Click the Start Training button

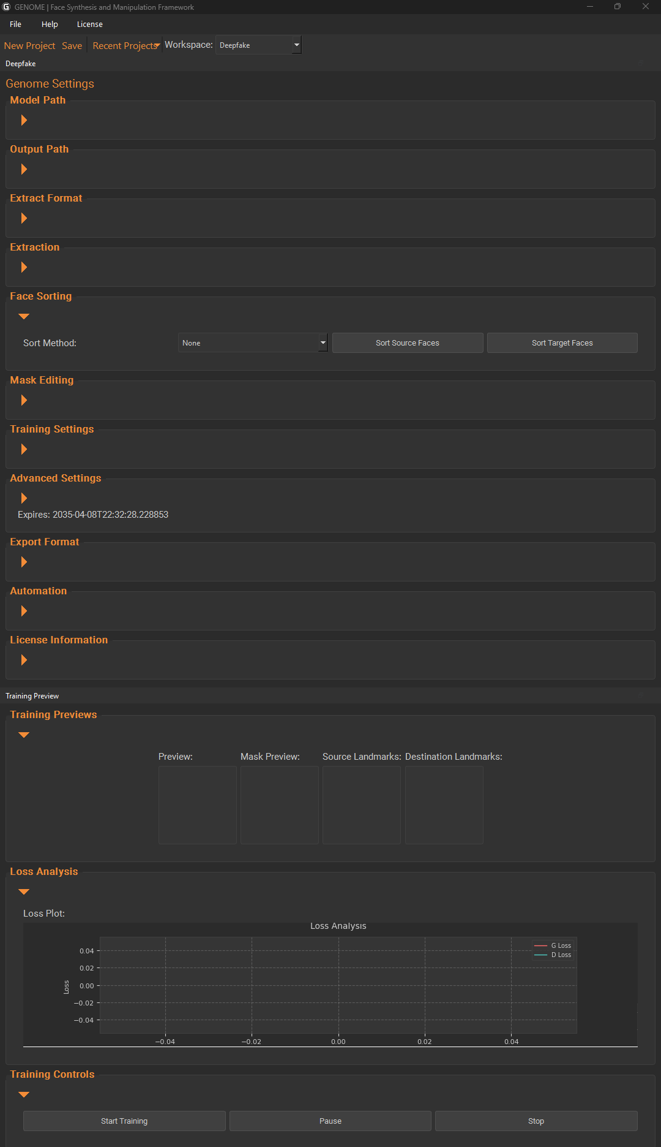point(124,1121)
